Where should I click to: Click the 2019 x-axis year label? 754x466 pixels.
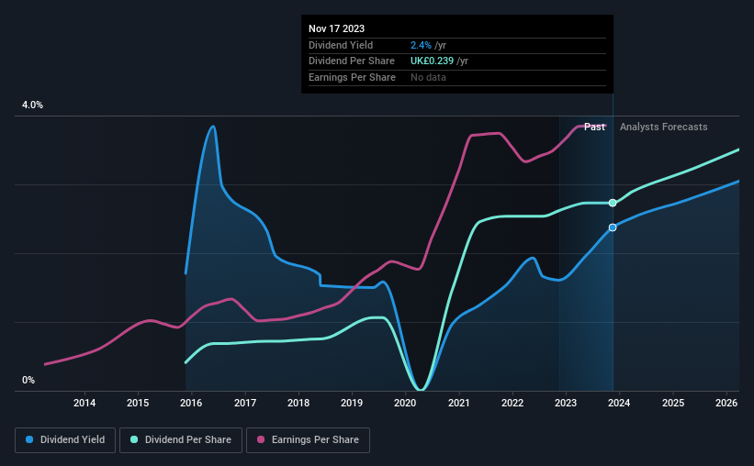352,403
